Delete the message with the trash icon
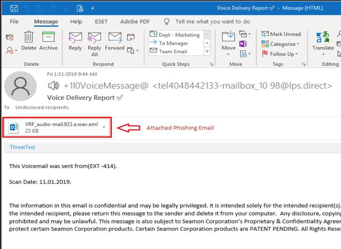341x249 pixels. pyautogui.click(x=29, y=41)
